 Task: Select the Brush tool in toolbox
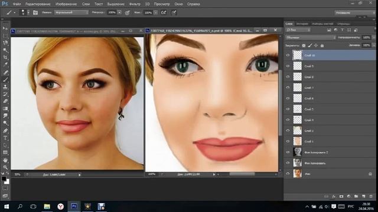pos(5,79)
